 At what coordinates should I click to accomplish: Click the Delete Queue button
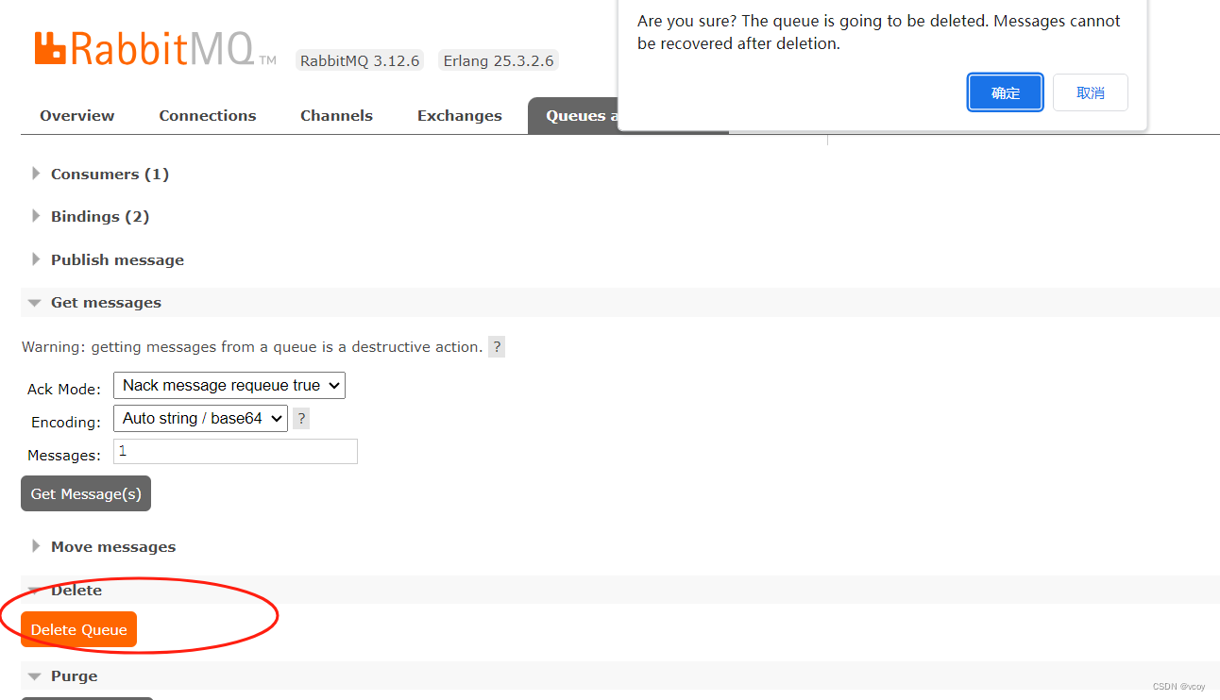point(79,629)
